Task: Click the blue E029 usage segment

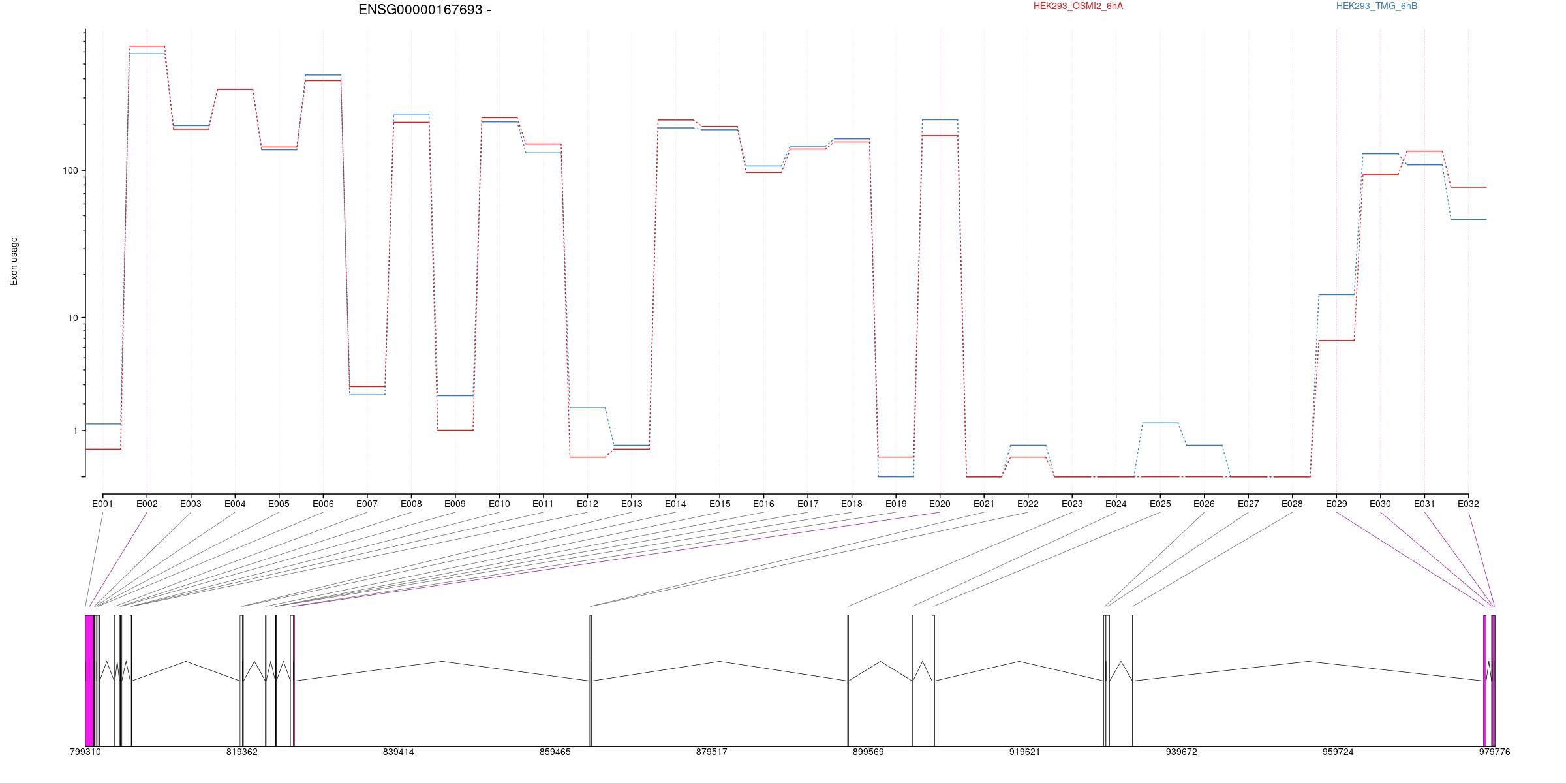Action: pyautogui.click(x=1336, y=294)
